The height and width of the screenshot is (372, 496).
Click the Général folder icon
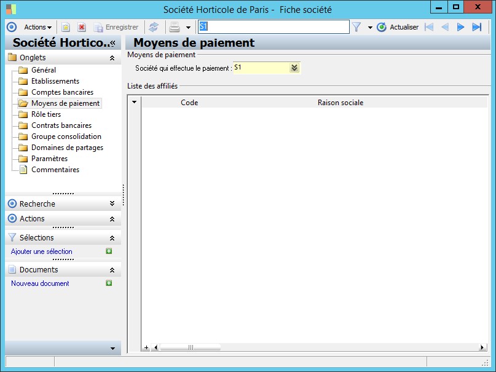click(x=23, y=70)
